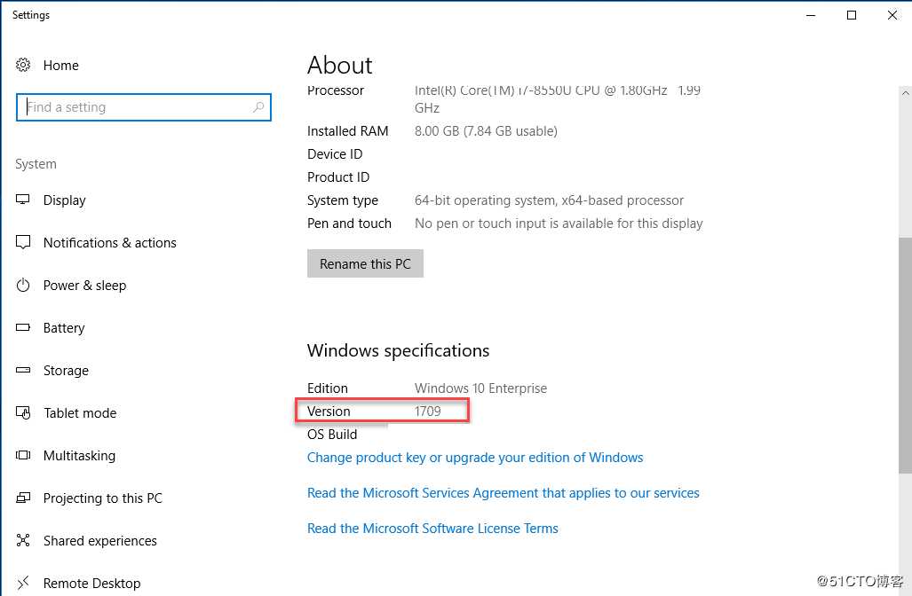The height and width of the screenshot is (596, 912).
Task: Click the System category label in sidebar
Action: (36, 164)
